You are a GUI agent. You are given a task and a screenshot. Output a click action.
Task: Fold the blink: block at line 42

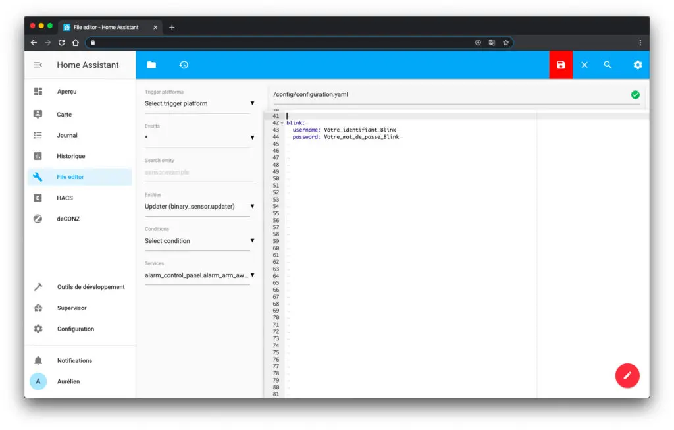tap(282, 123)
